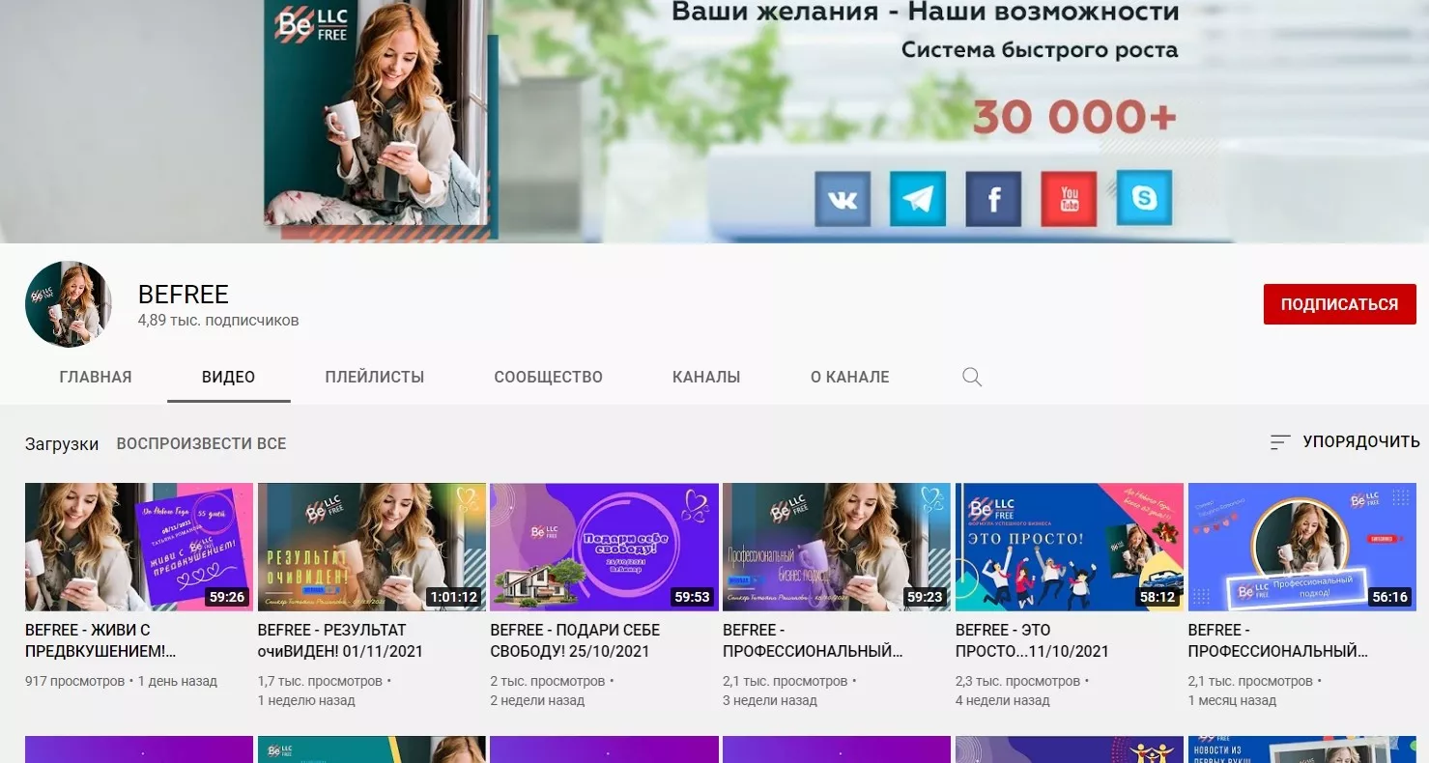This screenshot has width=1429, height=763.
Task: Click the 58:12 duration badge
Action: pyautogui.click(x=1157, y=597)
